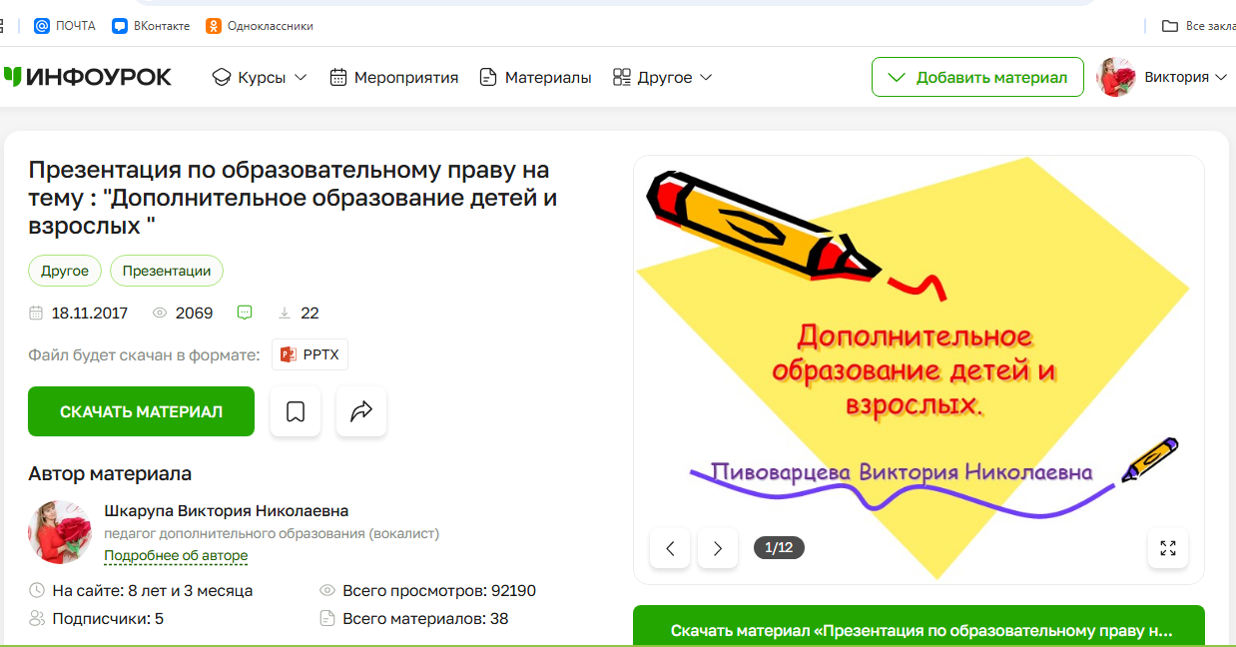
Task: Open the Мероприятия menu item
Action: pos(394,77)
